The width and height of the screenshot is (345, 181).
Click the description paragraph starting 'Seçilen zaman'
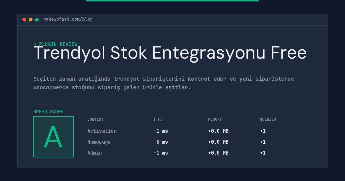164,83
